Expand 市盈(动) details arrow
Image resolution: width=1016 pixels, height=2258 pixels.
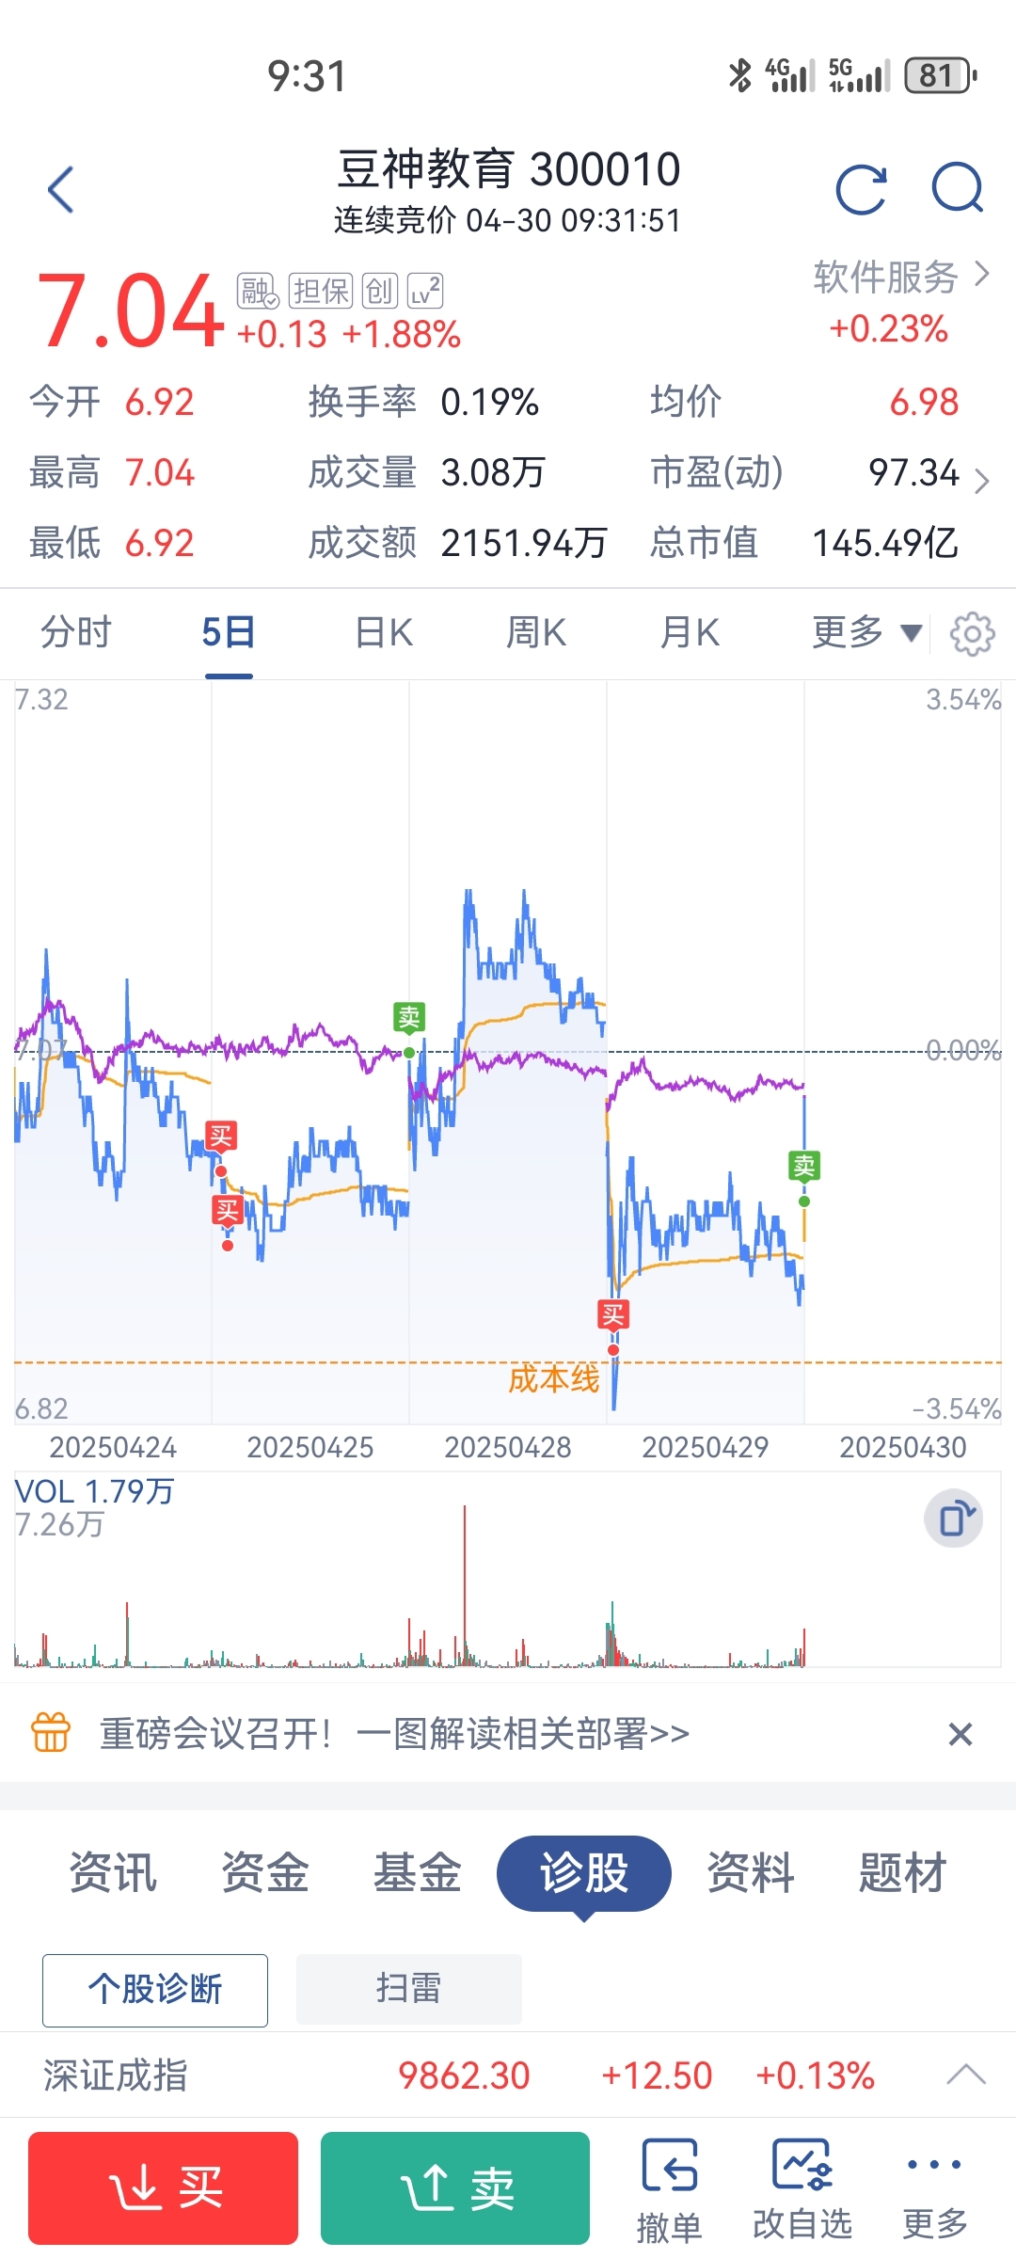(981, 481)
